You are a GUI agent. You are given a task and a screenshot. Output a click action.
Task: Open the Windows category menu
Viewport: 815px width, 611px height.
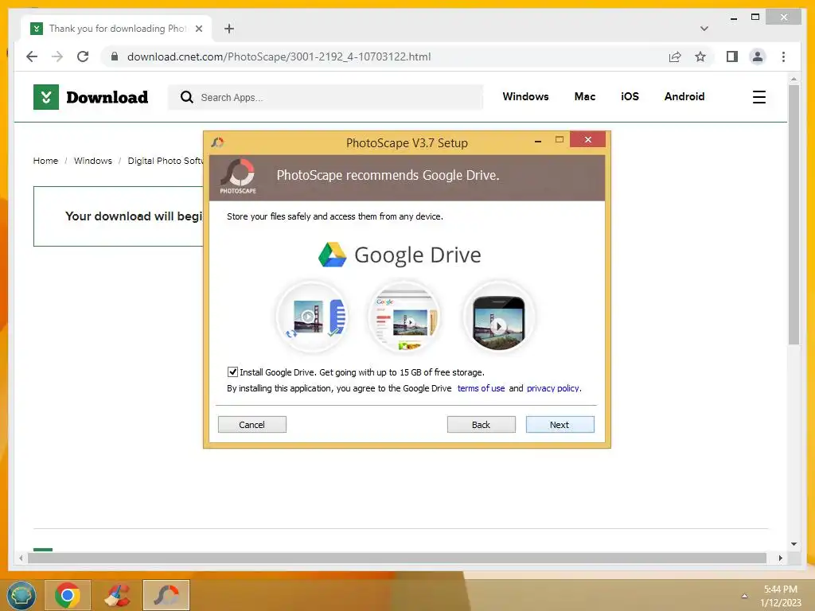(525, 96)
